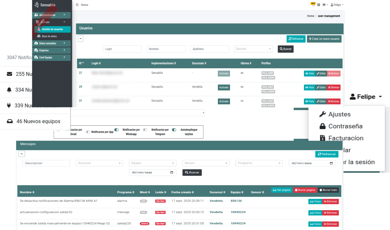Expand the Datos sensados sidebar section
Screen dimensions: 390x230
tap(51, 43)
